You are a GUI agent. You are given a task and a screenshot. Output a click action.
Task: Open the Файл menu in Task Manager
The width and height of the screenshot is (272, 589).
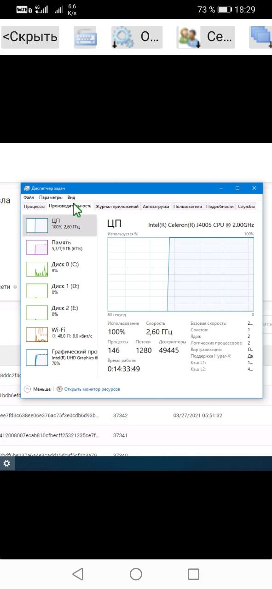pos(29,197)
